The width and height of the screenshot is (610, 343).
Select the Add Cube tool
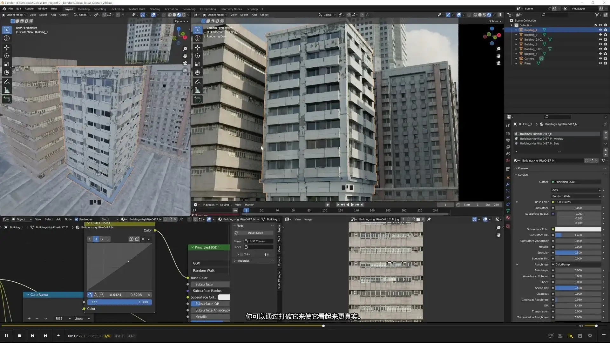[x=6, y=99]
